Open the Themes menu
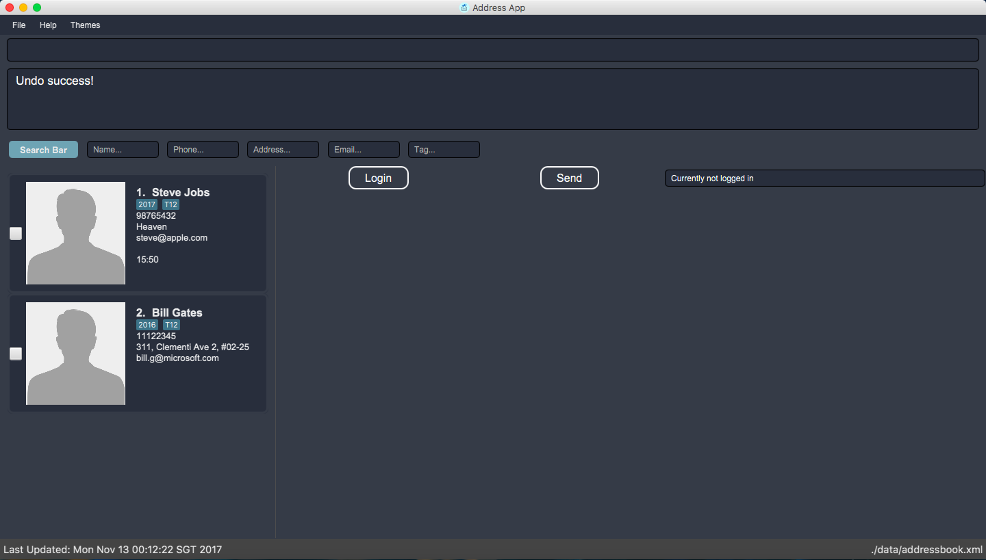The height and width of the screenshot is (560, 986). [85, 25]
